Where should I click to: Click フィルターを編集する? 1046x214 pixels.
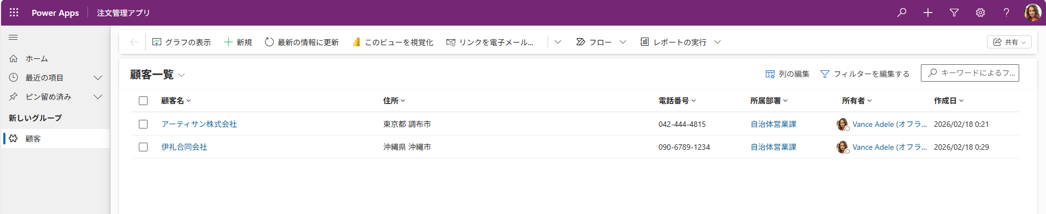click(865, 74)
